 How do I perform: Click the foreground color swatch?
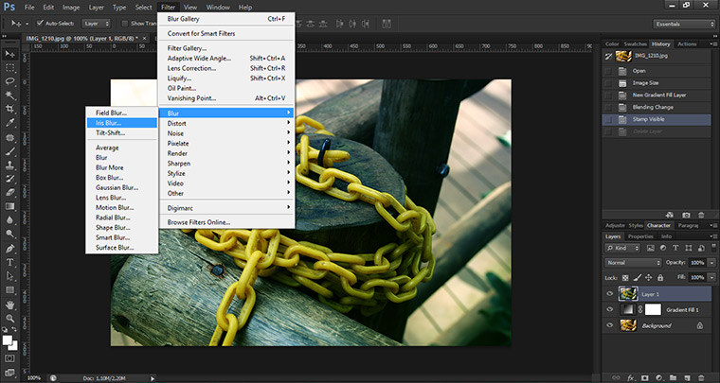tap(7, 338)
